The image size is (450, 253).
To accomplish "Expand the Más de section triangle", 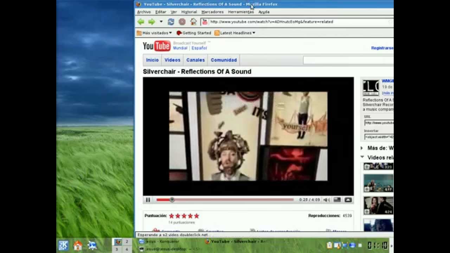I will point(362,148).
